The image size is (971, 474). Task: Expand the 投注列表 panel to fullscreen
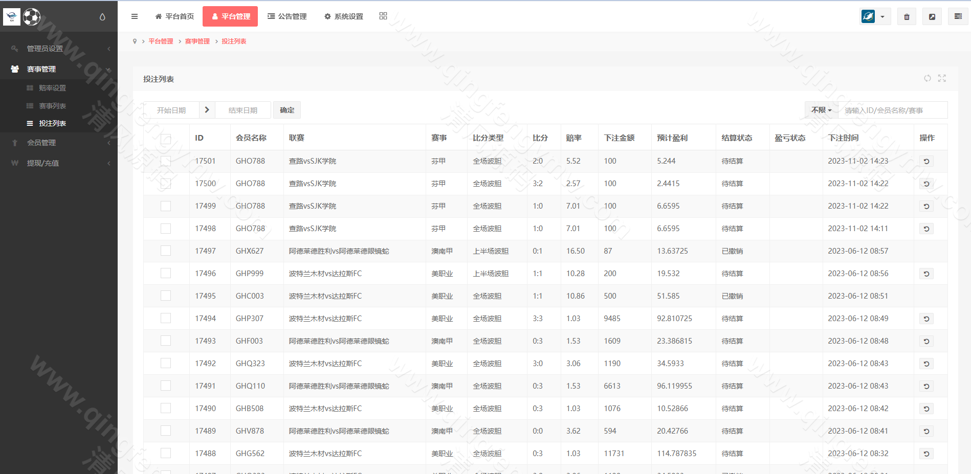(942, 78)
